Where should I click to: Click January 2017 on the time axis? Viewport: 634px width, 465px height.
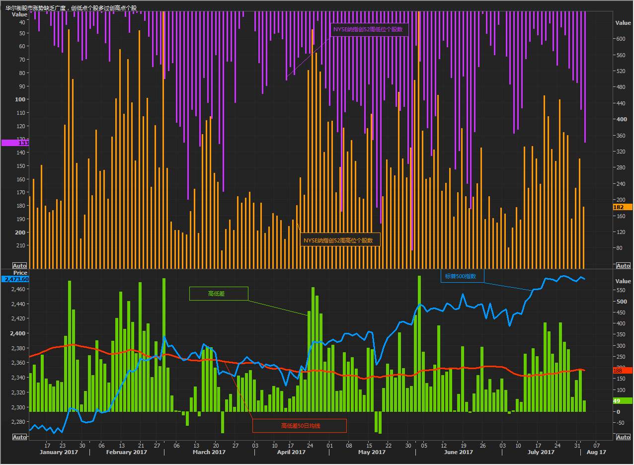[59, 452]
